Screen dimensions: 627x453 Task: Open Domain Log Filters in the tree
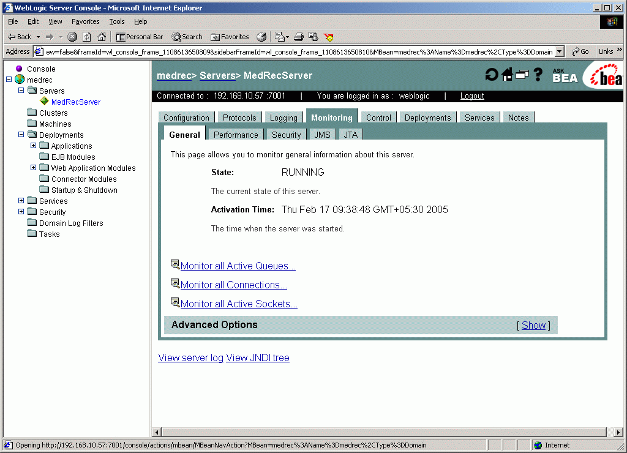coord(71,223)
